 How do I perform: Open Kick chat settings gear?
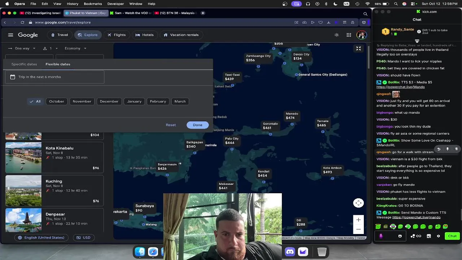click(438, 236)
